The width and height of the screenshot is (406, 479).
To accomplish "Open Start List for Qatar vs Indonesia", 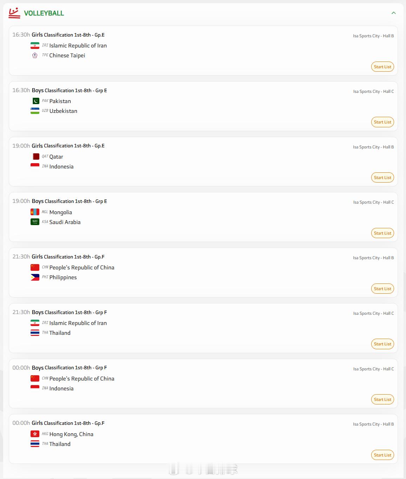I will tap(382, 178).
